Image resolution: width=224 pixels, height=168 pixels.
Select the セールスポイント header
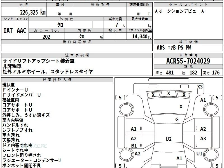click(188, 5)
